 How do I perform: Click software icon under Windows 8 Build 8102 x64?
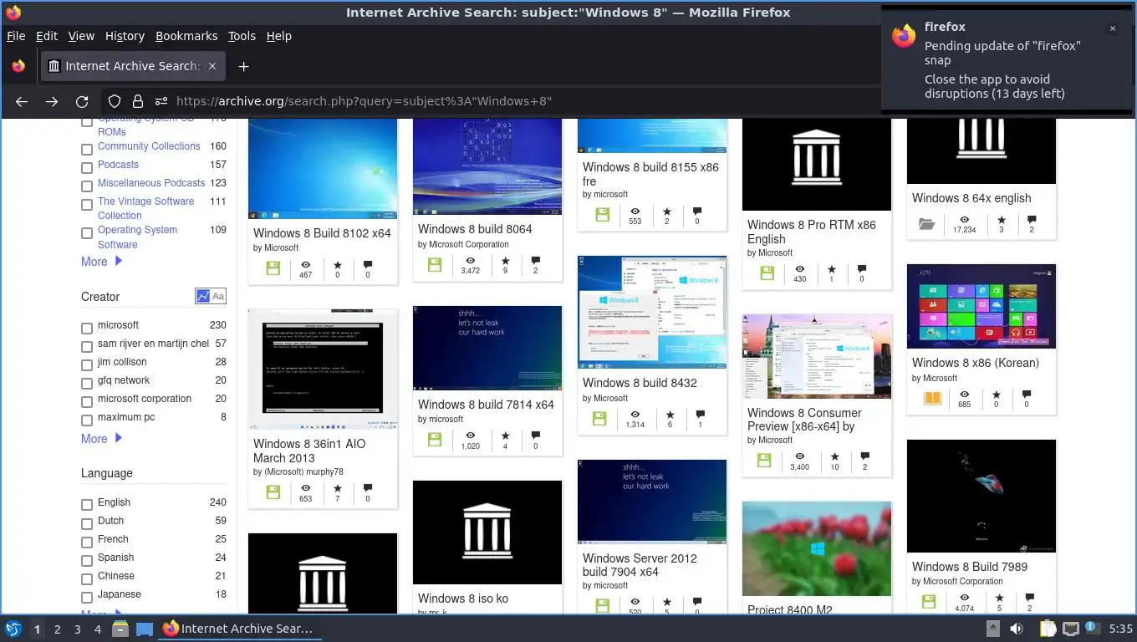tap(273, 268)
